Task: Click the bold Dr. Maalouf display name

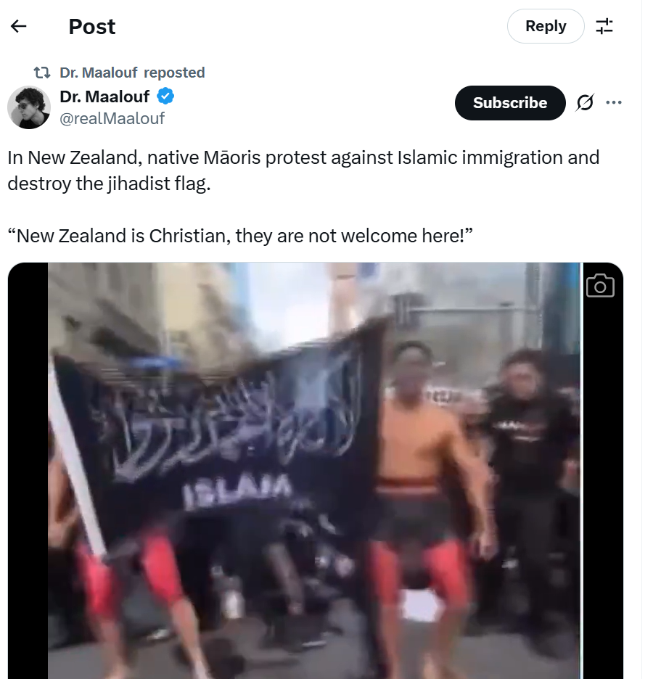Action: coord(104,96)
